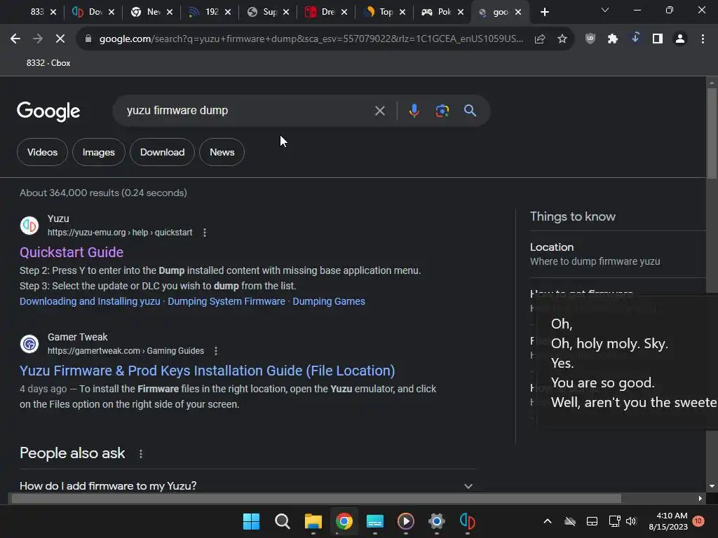Image resolution: width=718 pixels, height=538 pixels.
Task: Switch to the '8332' Cbox tab
Action: (x=38, y=12)
